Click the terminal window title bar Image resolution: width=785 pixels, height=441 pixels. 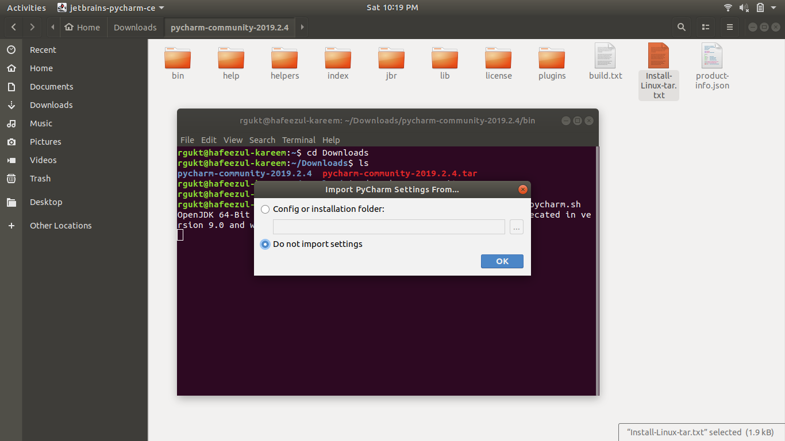(387, 121)
